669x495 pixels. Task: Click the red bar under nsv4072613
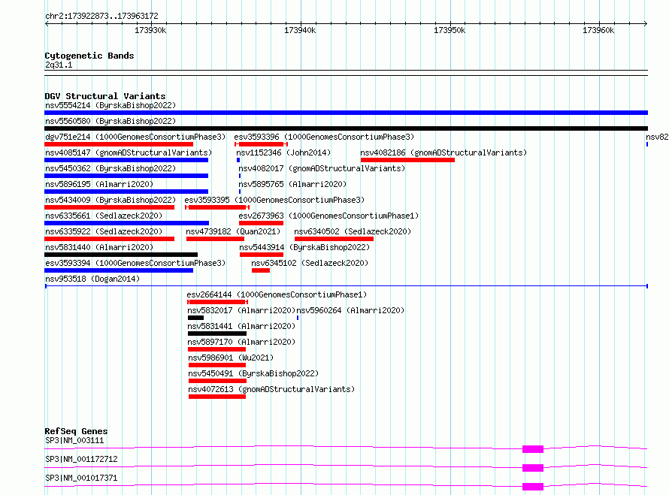(217, 397)
